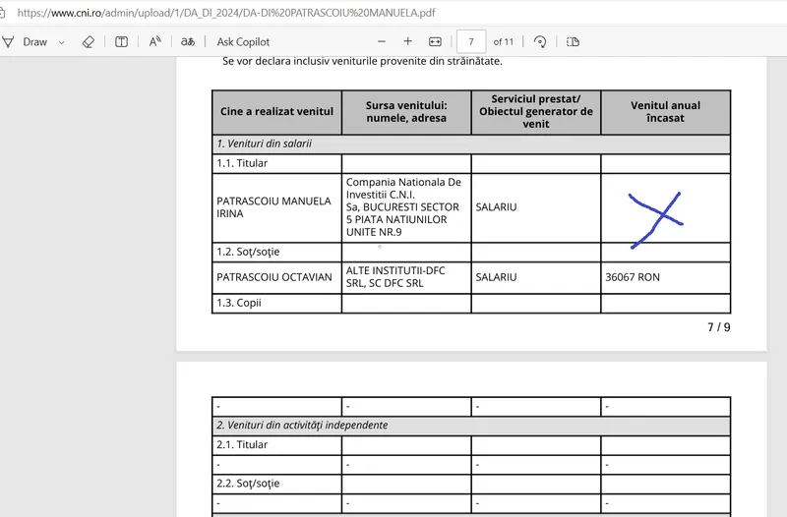Click the Add text box icon
This screenshot has height=517, width=787.
click(121, 42)
